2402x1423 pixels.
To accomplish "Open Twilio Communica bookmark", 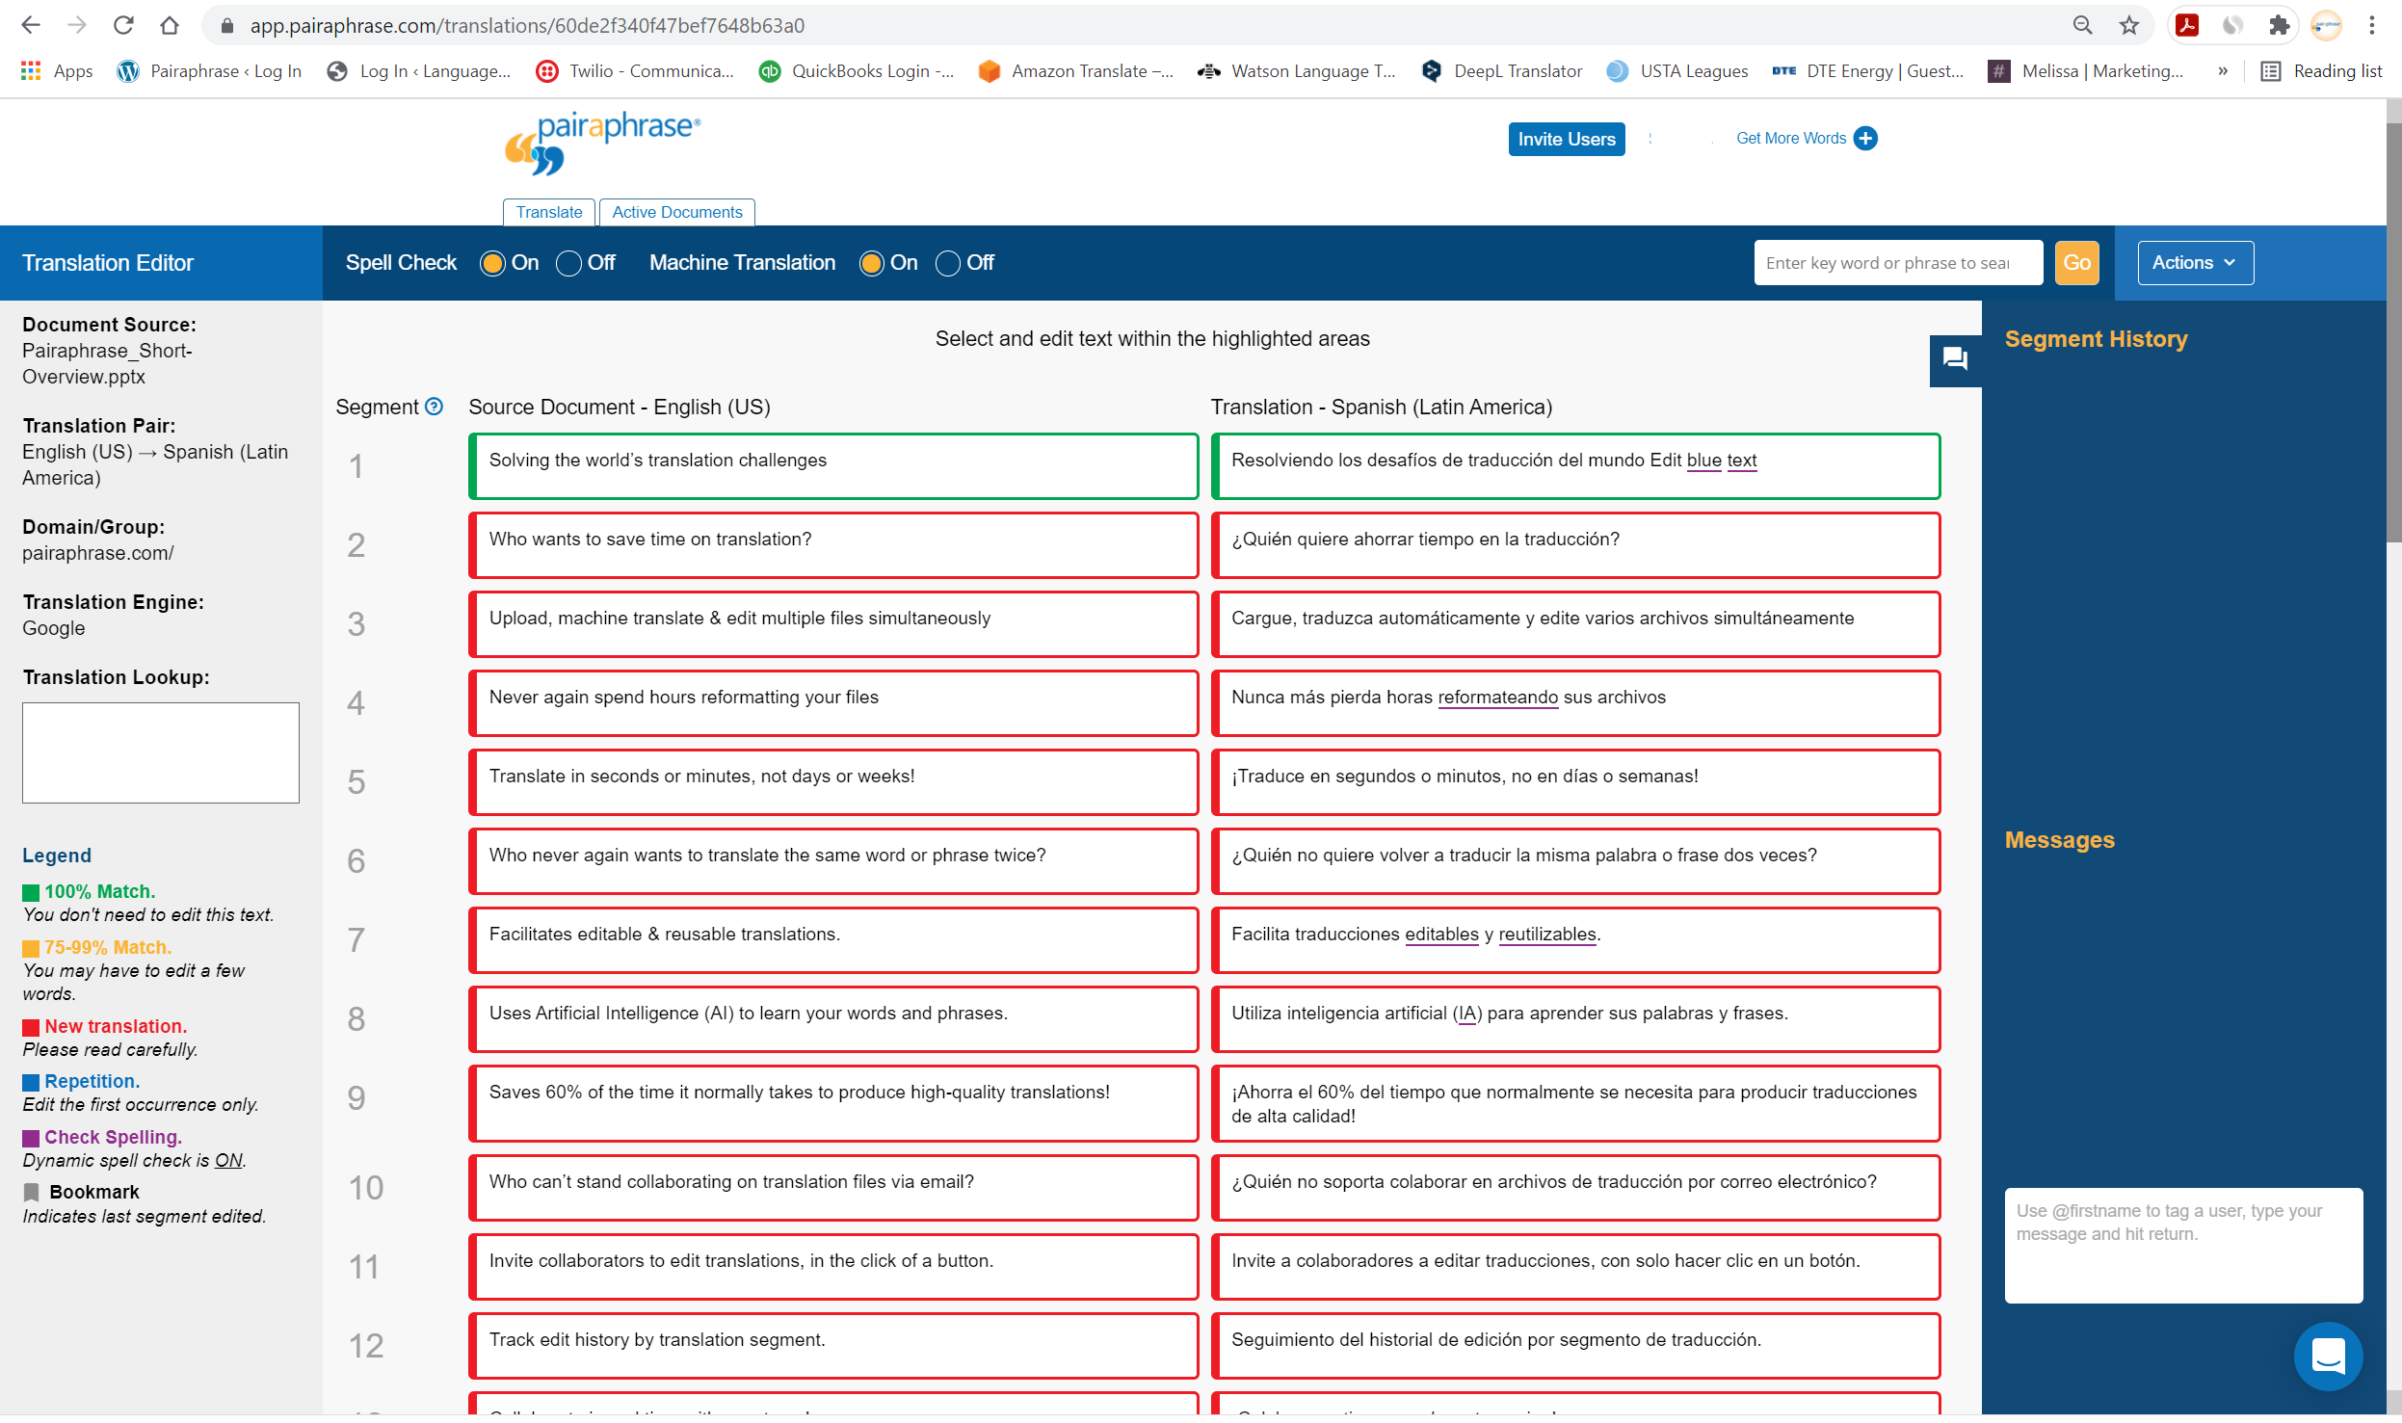I will (635, 71).
